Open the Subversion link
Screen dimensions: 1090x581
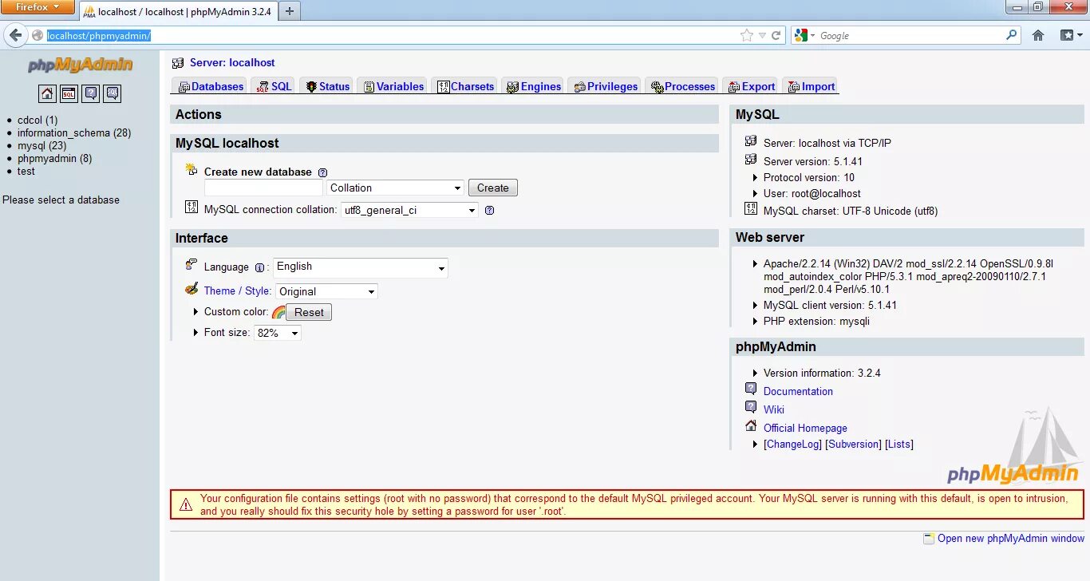pos(853,445)
